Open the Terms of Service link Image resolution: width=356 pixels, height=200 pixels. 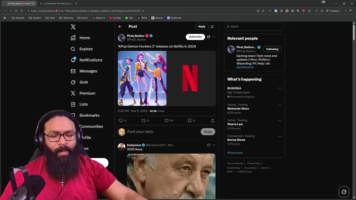coord(235,163)
